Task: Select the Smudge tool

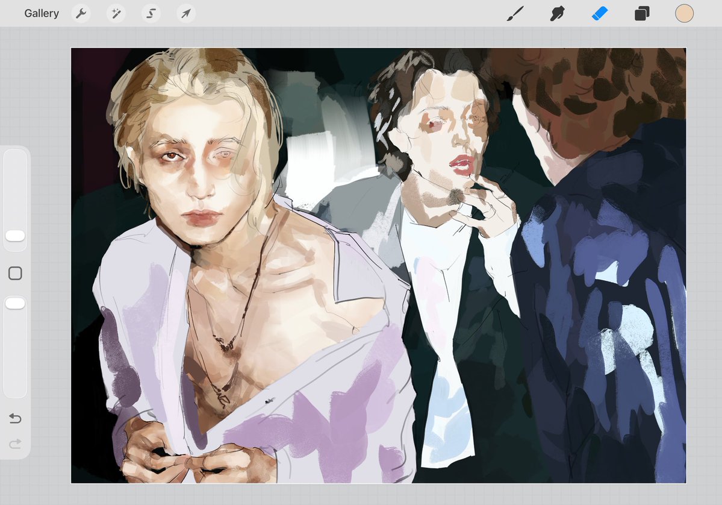Action: (557, 13)
